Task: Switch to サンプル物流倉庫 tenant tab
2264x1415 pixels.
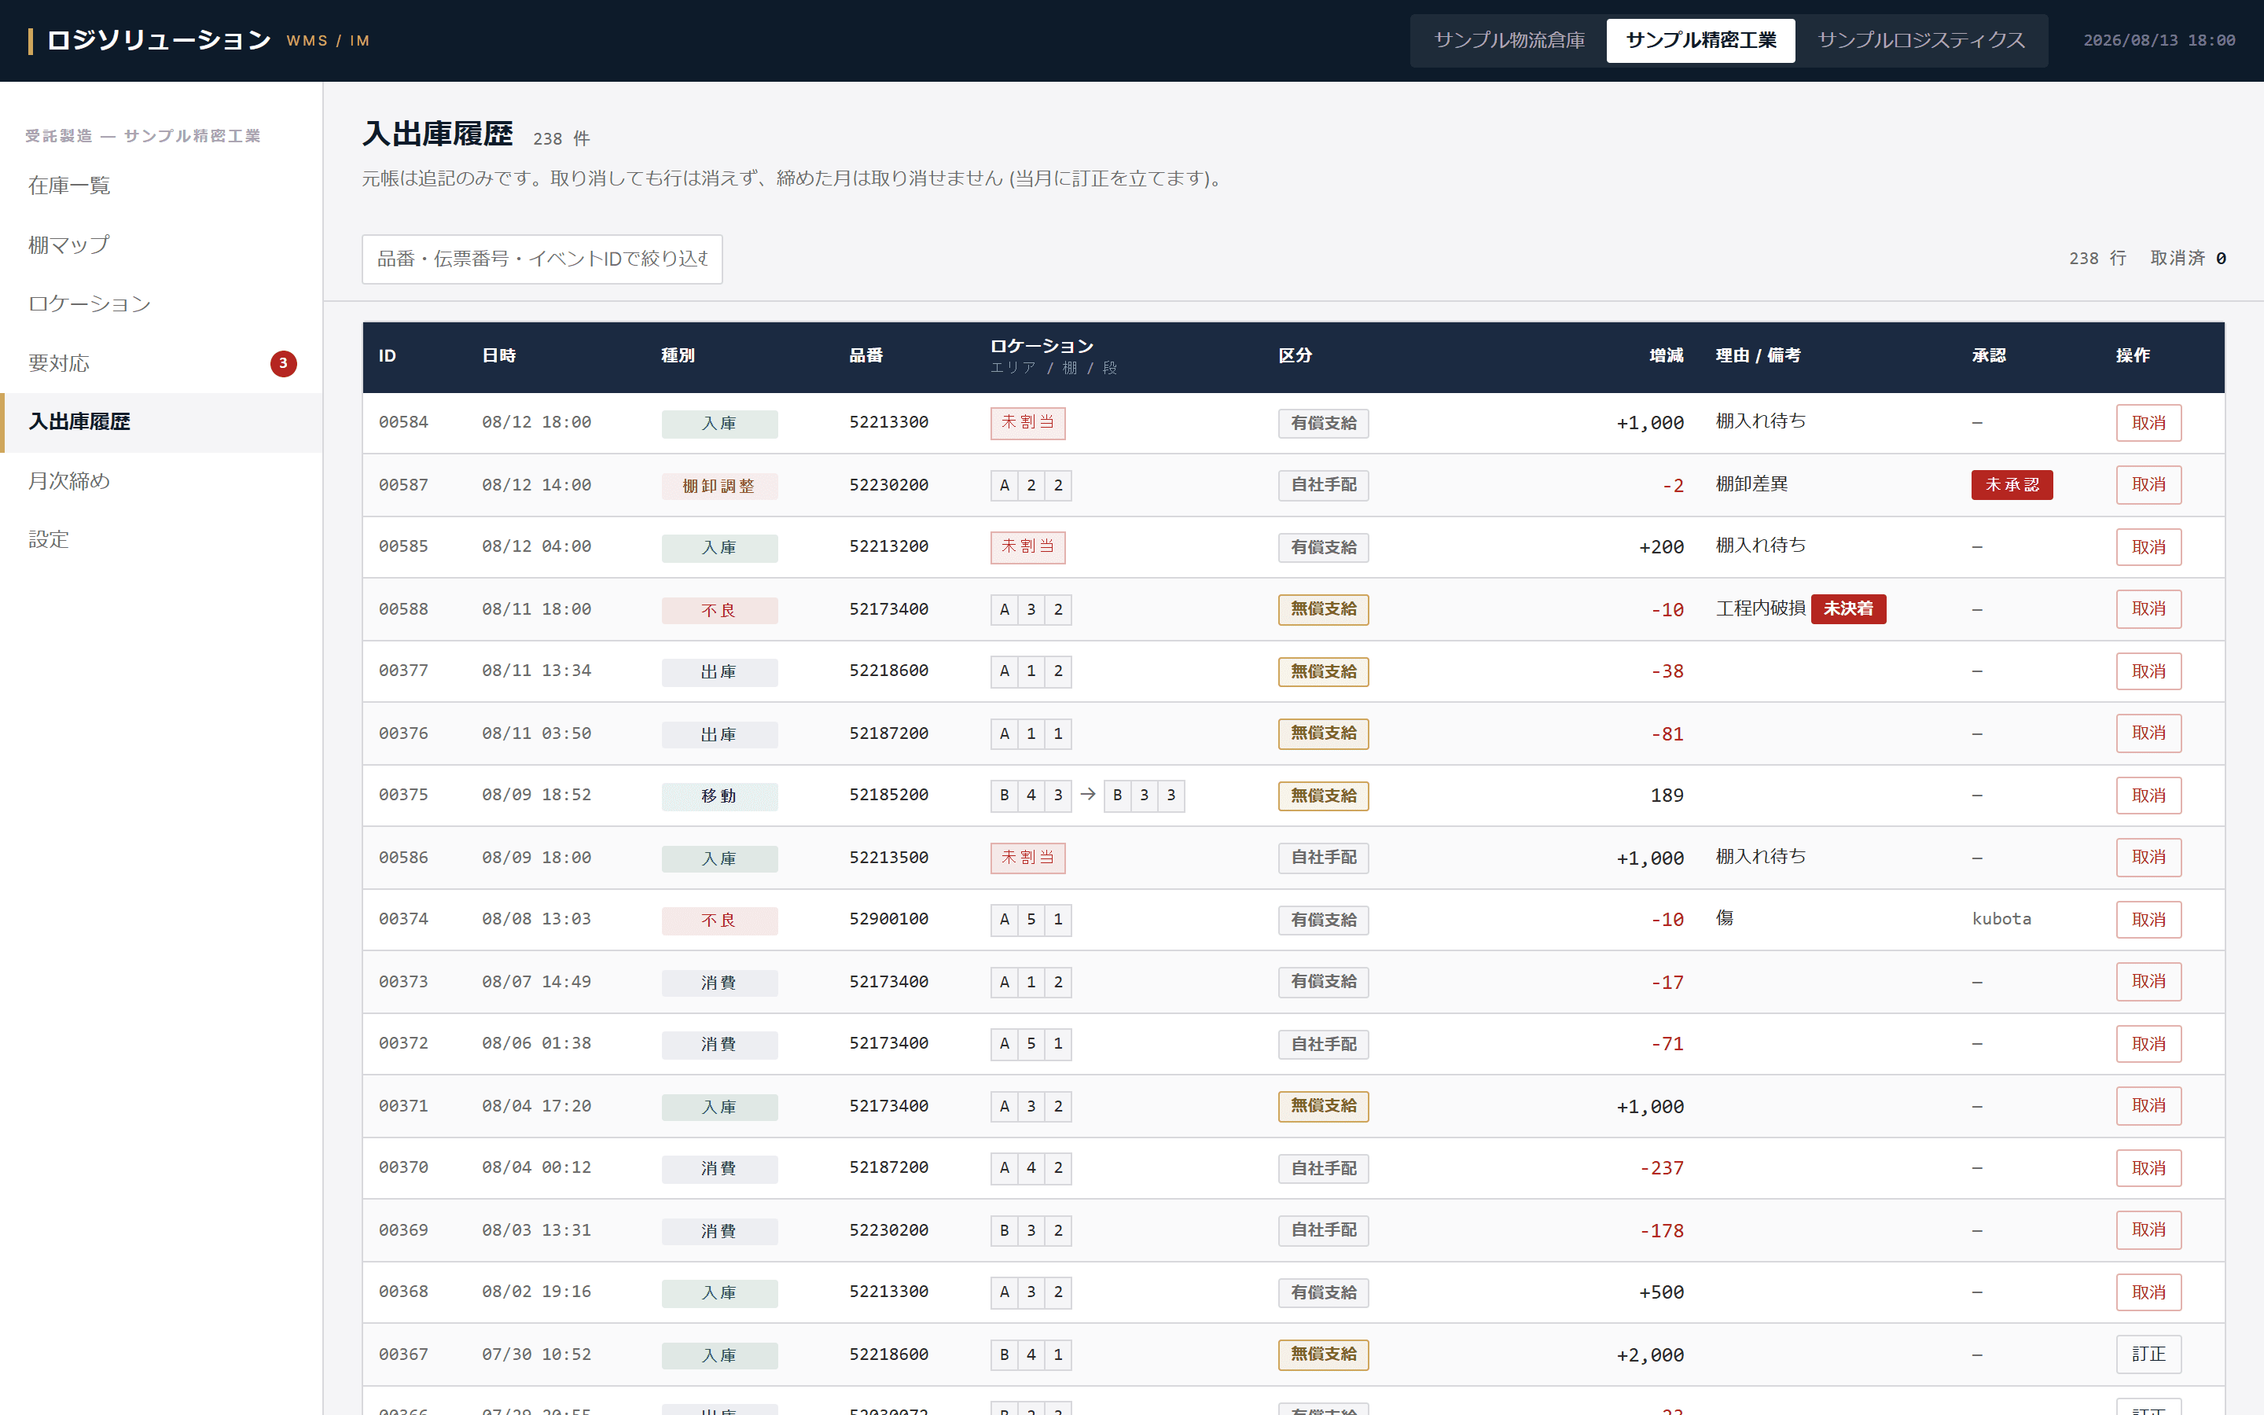Action: click(1509, 40)
